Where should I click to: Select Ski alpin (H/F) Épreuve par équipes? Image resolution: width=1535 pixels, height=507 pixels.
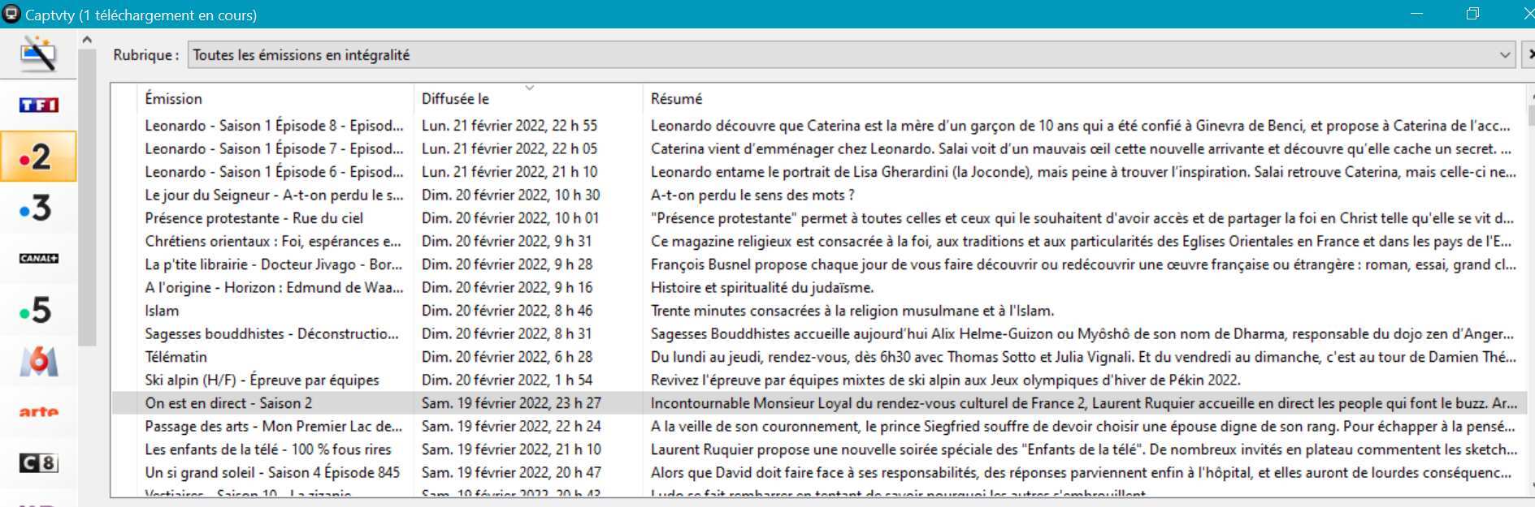coord(818,380)
